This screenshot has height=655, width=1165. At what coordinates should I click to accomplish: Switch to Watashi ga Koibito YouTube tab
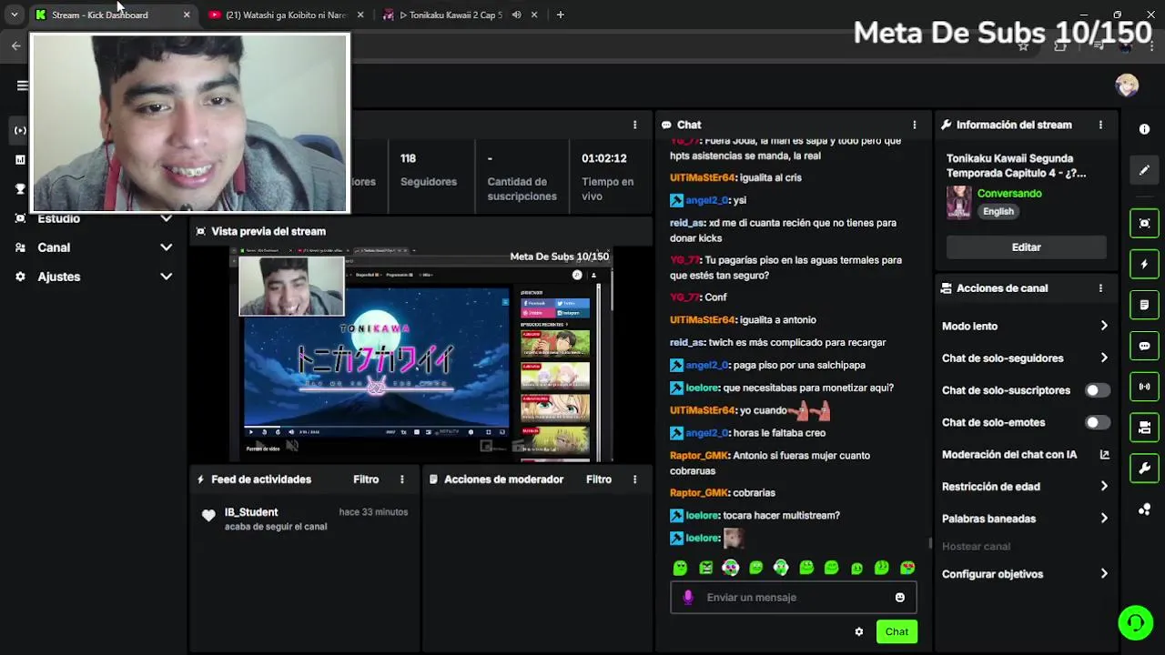click(x=284, y=15)
